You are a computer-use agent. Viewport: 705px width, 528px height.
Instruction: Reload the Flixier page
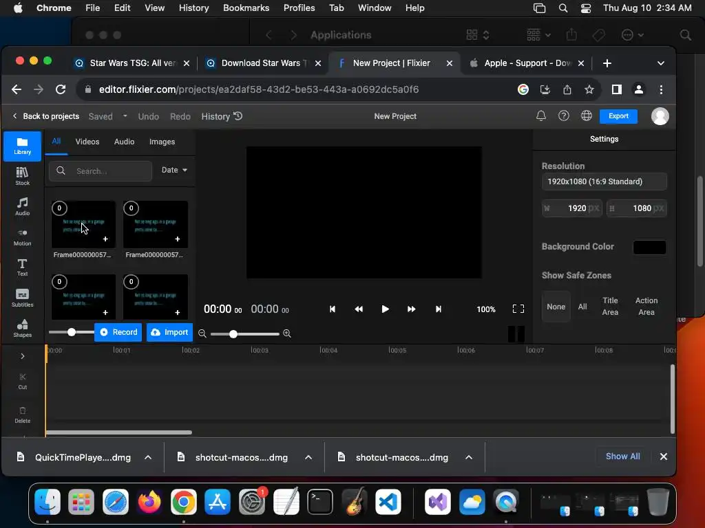tap(61, 89)
